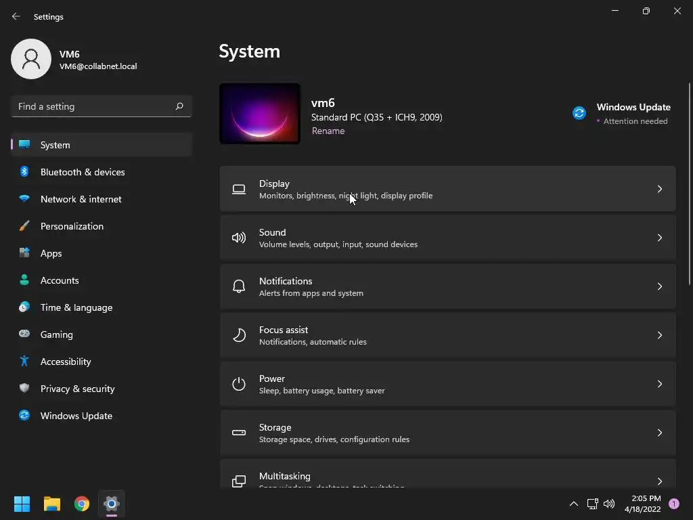Open Accounts settings
Image resolution: width=693 pixels, height=520 pixels.
click(102, 280)
